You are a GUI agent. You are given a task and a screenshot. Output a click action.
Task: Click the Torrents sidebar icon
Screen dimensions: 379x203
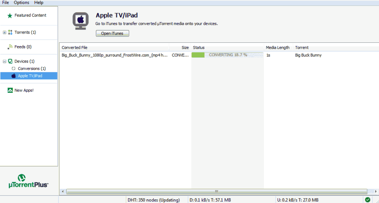pyautogui.click(x=10, y=32)
